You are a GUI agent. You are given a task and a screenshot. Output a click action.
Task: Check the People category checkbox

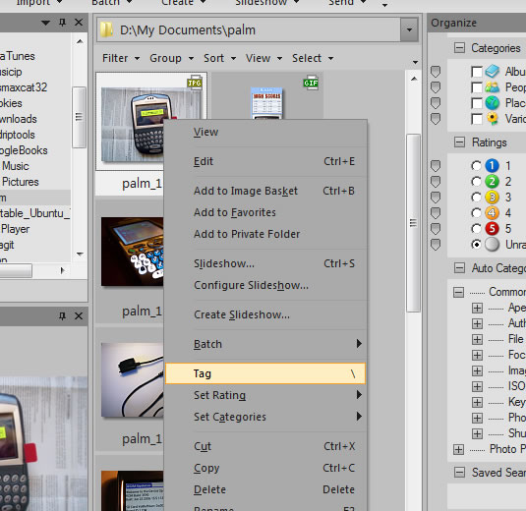click(x=477, y=87)
